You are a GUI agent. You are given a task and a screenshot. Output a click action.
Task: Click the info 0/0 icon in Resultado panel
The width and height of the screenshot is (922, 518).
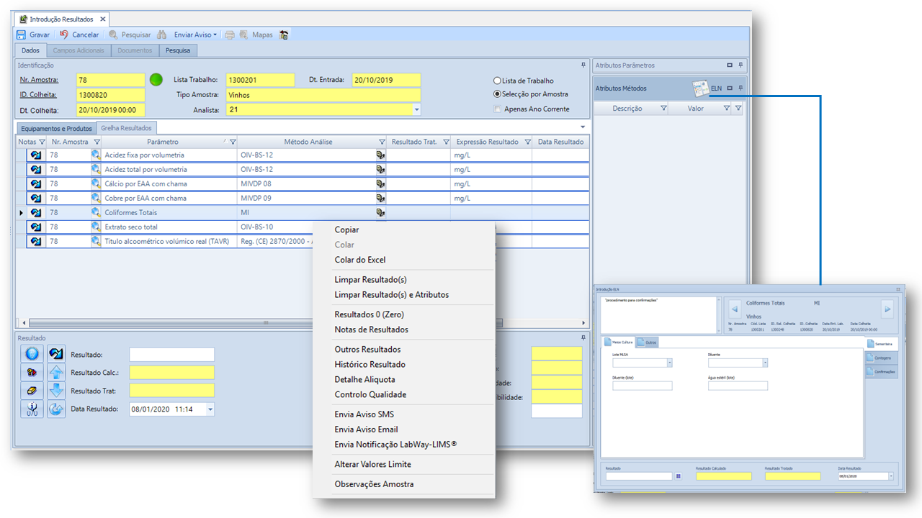[32, 409]
